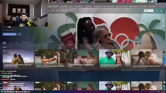Open the user profile icon in the header
Image resolution: width=166 pixels, height=93 pixels.
(x=161, y=11)
